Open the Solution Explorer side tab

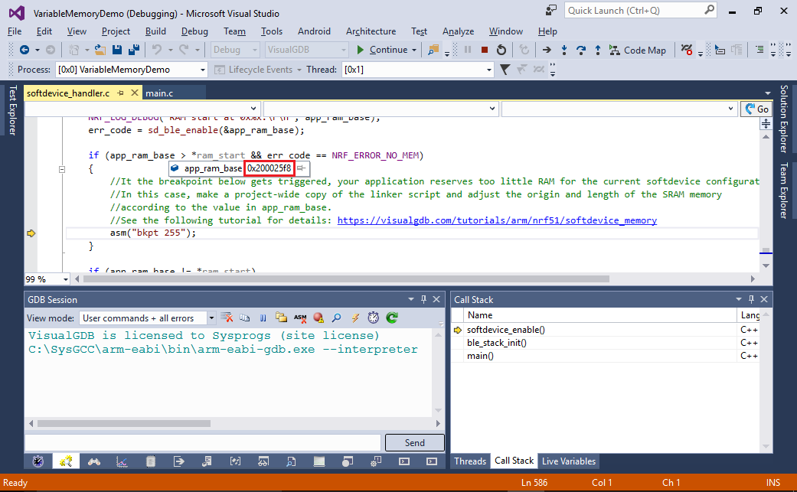784,119
